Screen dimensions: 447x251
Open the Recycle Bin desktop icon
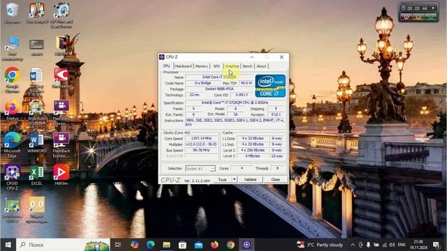(x=12, y=13)
